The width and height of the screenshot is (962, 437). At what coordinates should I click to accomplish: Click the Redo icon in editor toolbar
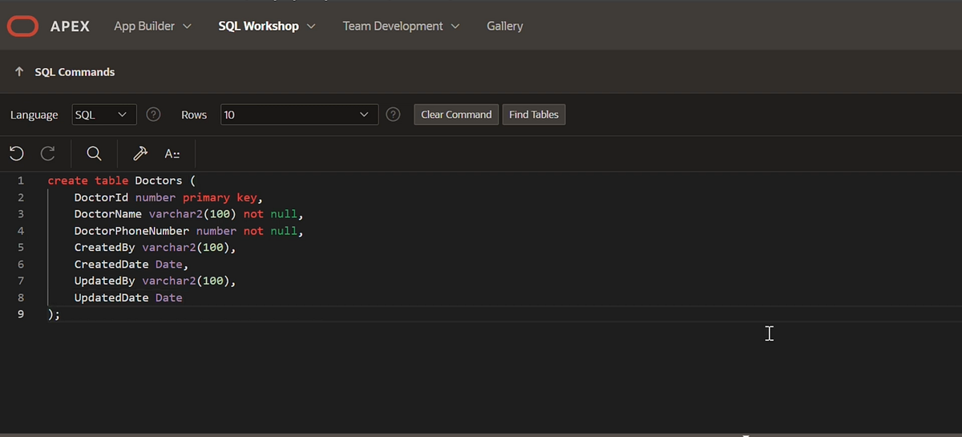(48, 153)
